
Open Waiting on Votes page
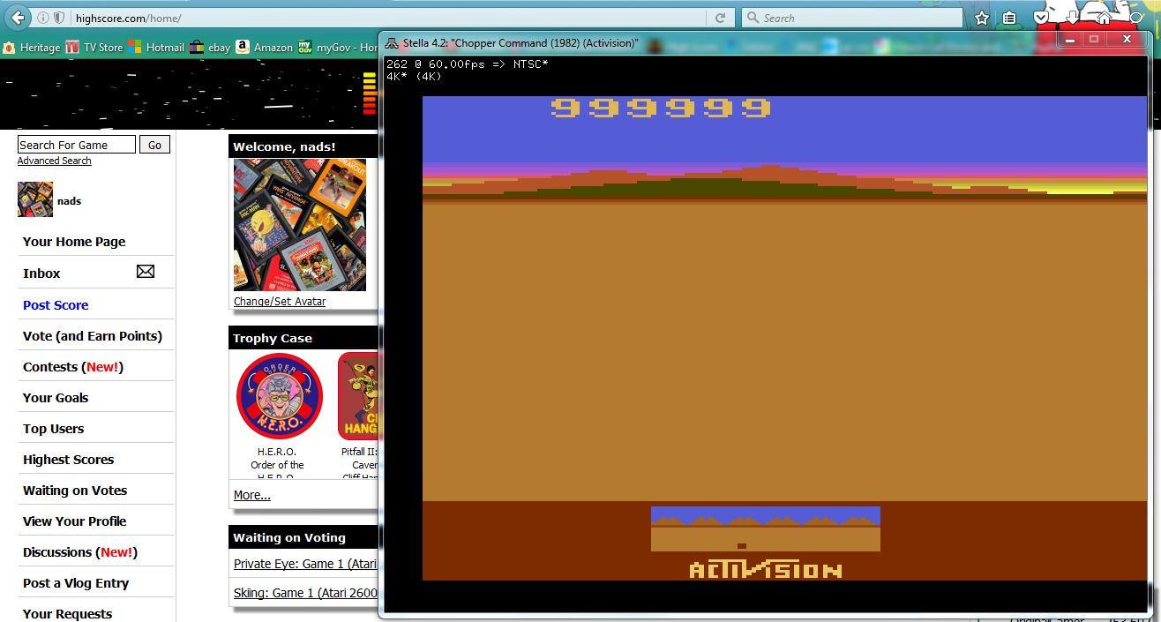coord(75,491)
